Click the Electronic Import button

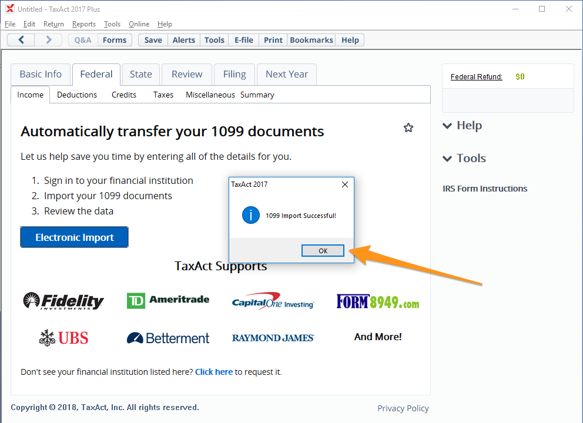pos(75,237)
